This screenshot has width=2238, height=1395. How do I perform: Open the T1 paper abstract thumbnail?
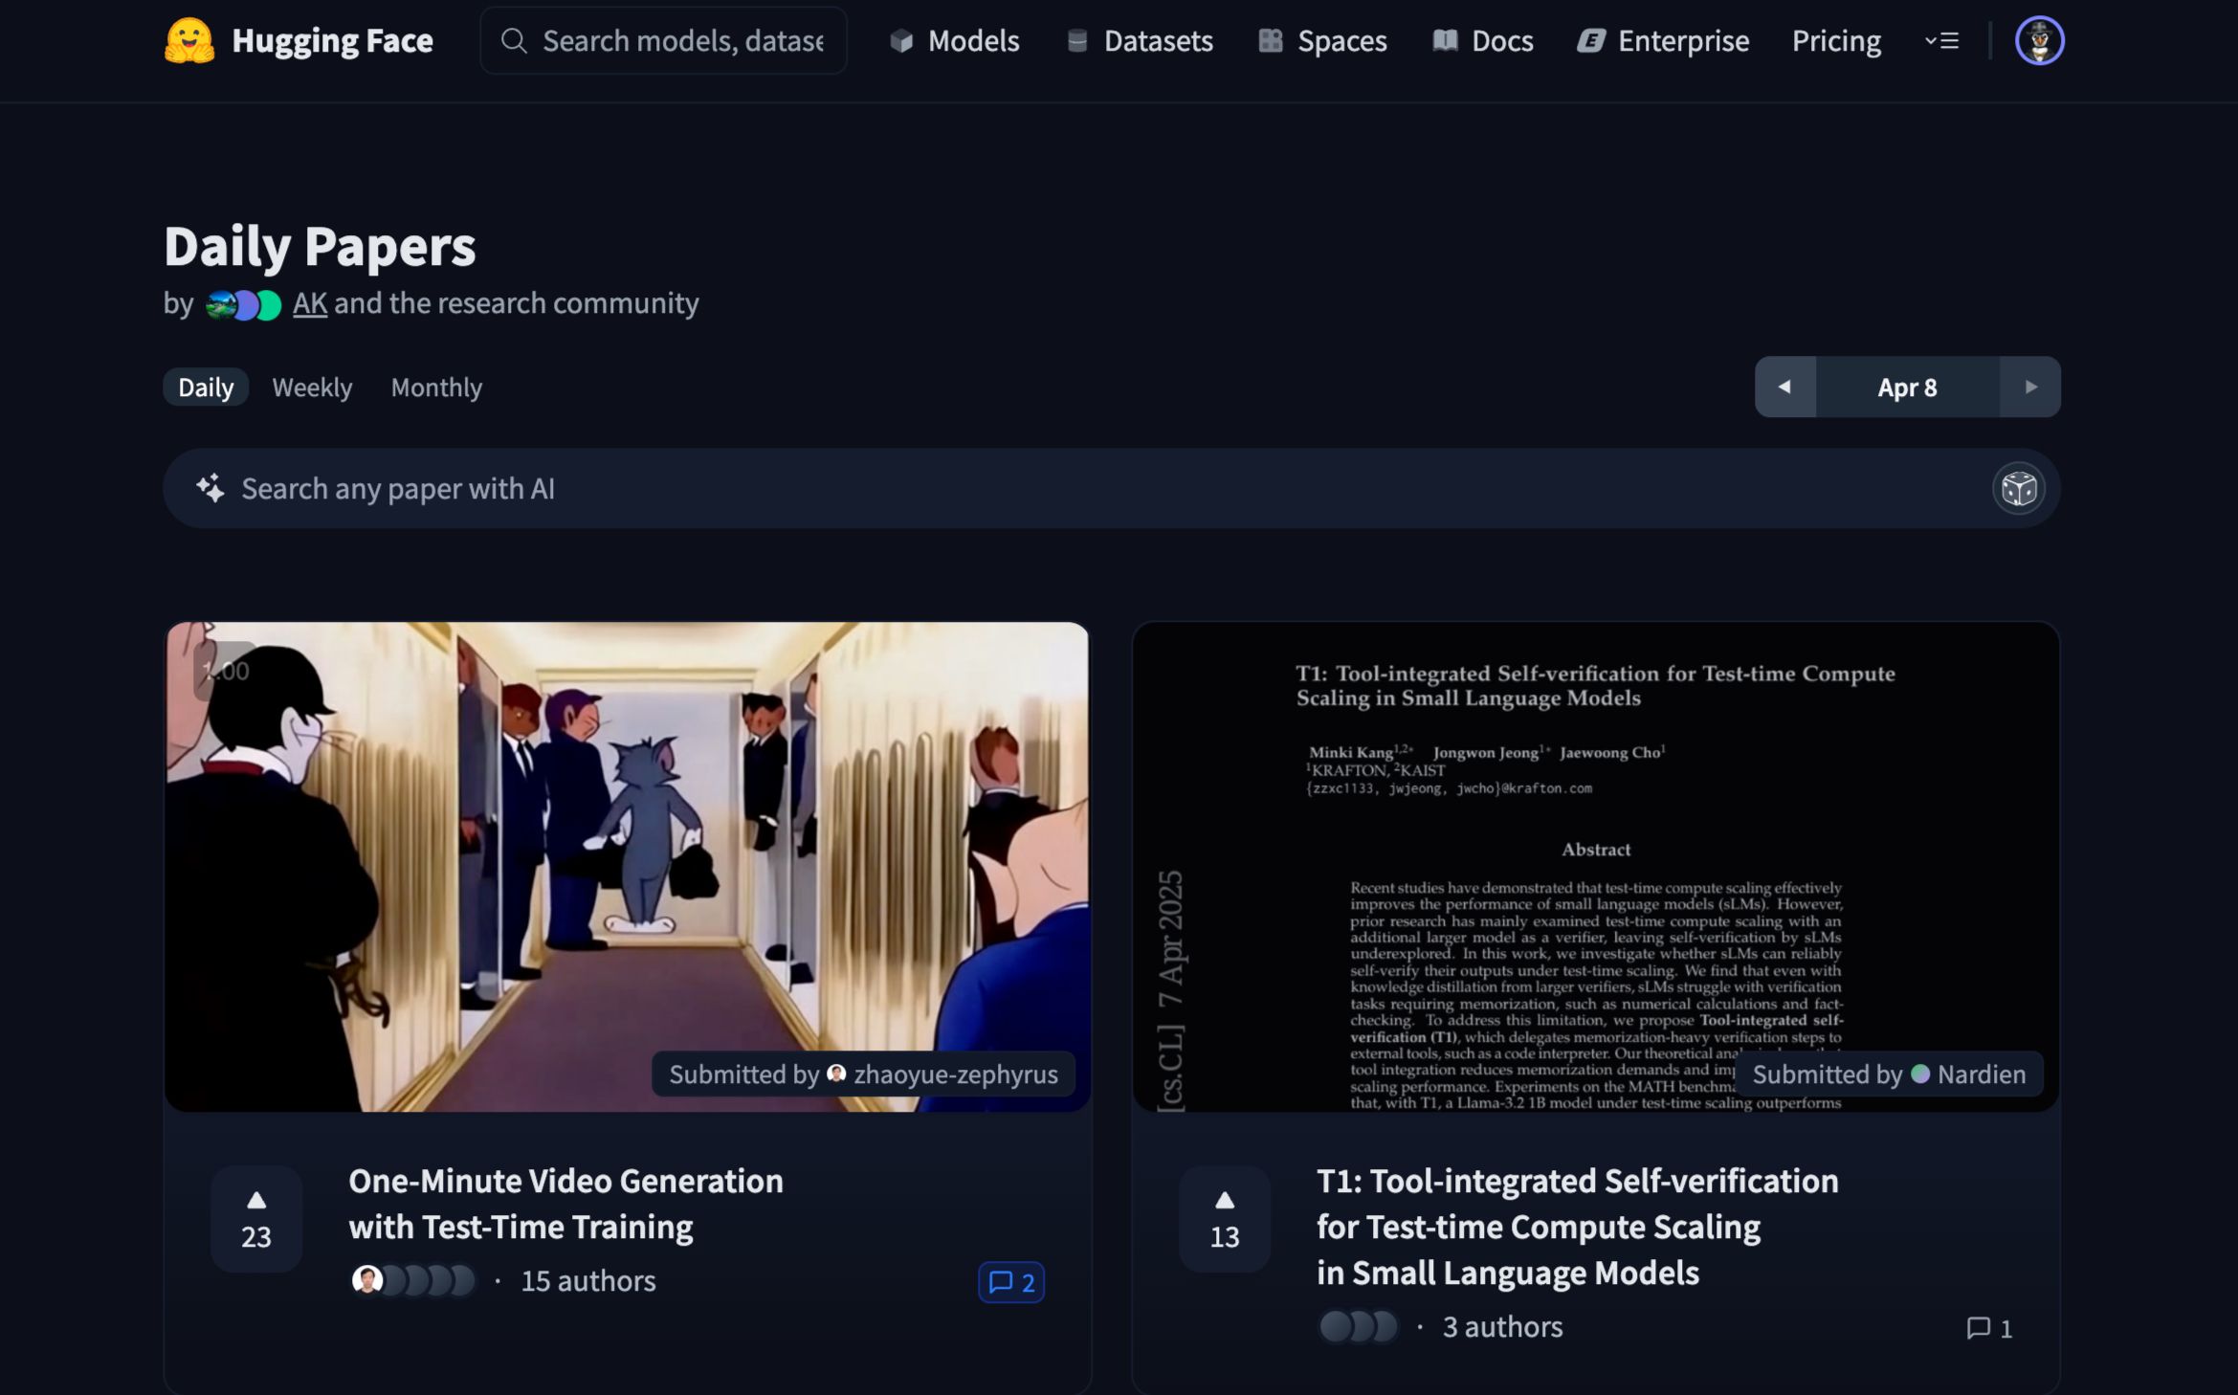pyautogui.click(x=1596, y=867)
